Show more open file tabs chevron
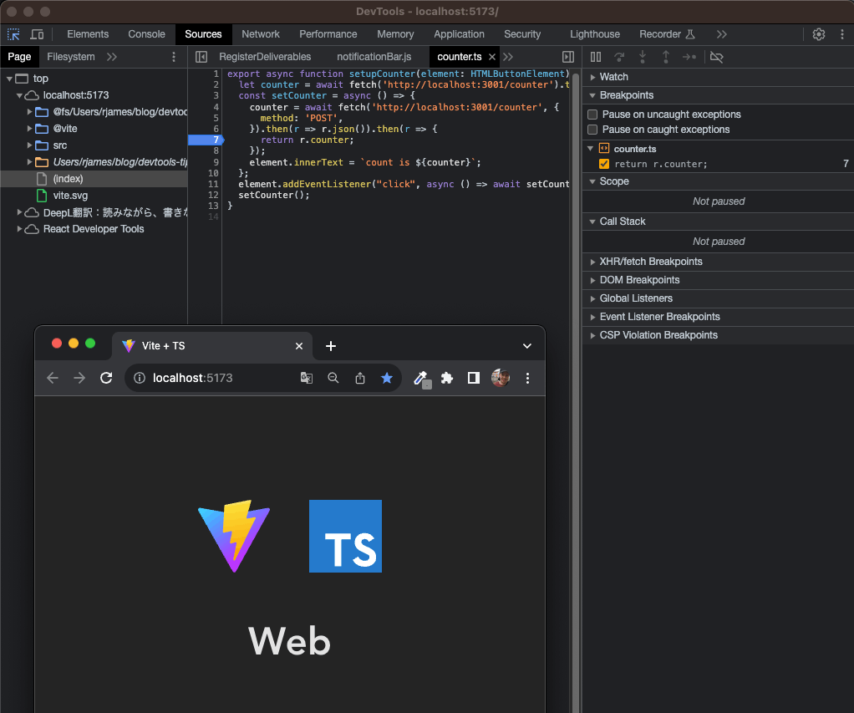The height and width of the screenshot is (713, 854). (x=507, y=57)
